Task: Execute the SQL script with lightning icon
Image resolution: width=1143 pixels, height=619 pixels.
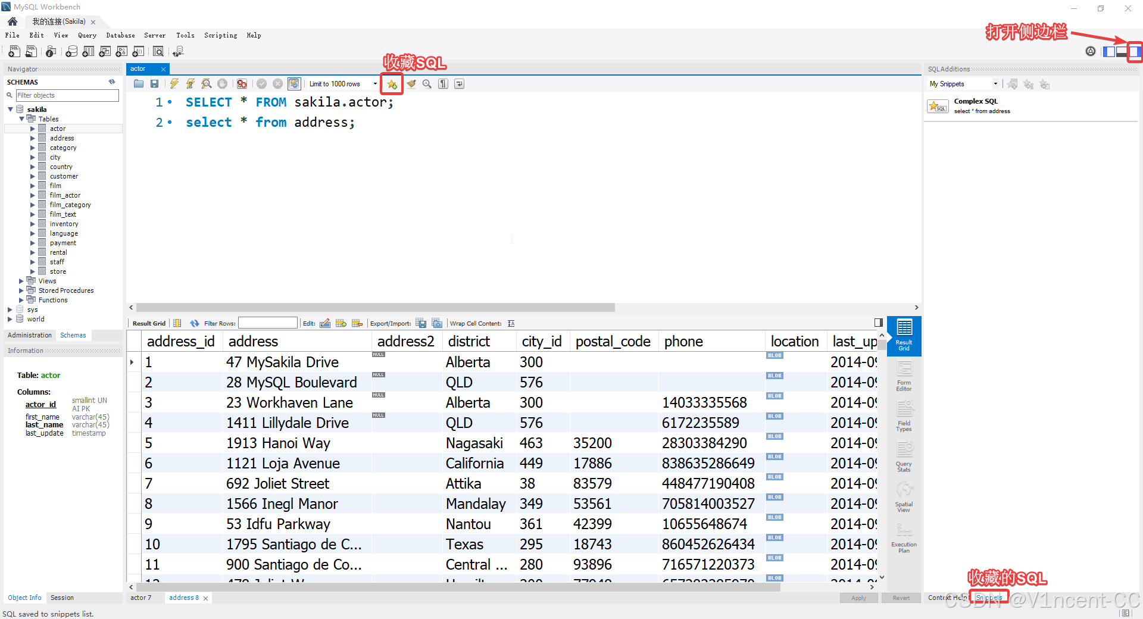Action: [x=174, y=84]
